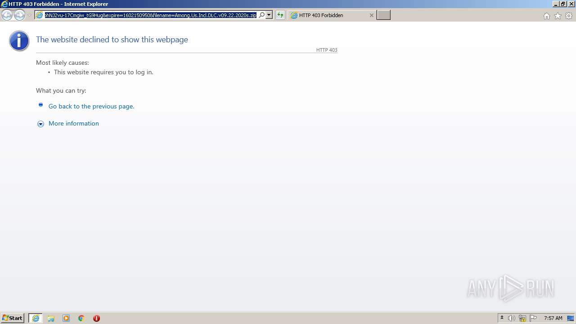This screenshot has width=576, height=324.
Task: Open the Tools gear icon
Action: click(x=569, y=16)
